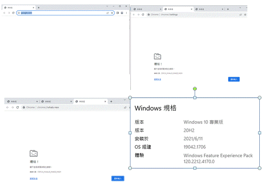
Task: Focus the google.com address field
Action: 65,13
